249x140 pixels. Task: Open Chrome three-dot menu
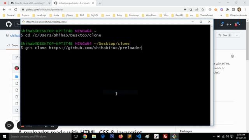(x=245, y=9)
